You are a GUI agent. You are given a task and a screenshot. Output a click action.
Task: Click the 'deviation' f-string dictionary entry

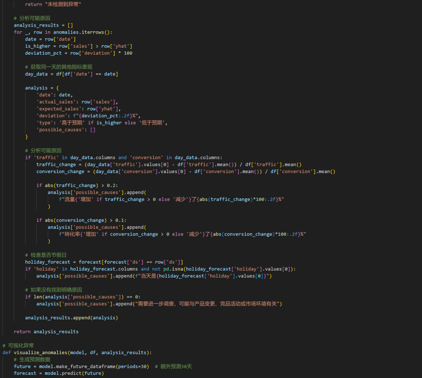(89, 116)
